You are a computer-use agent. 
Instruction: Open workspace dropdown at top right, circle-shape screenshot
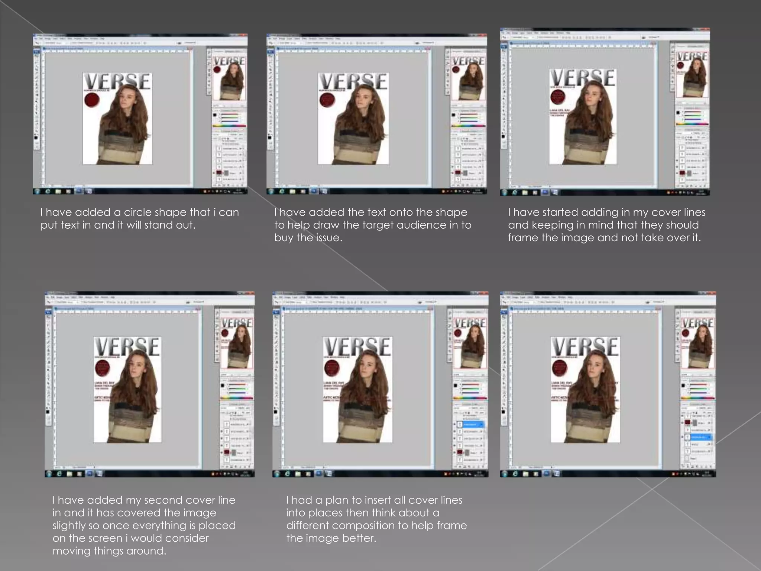(190, 43)
